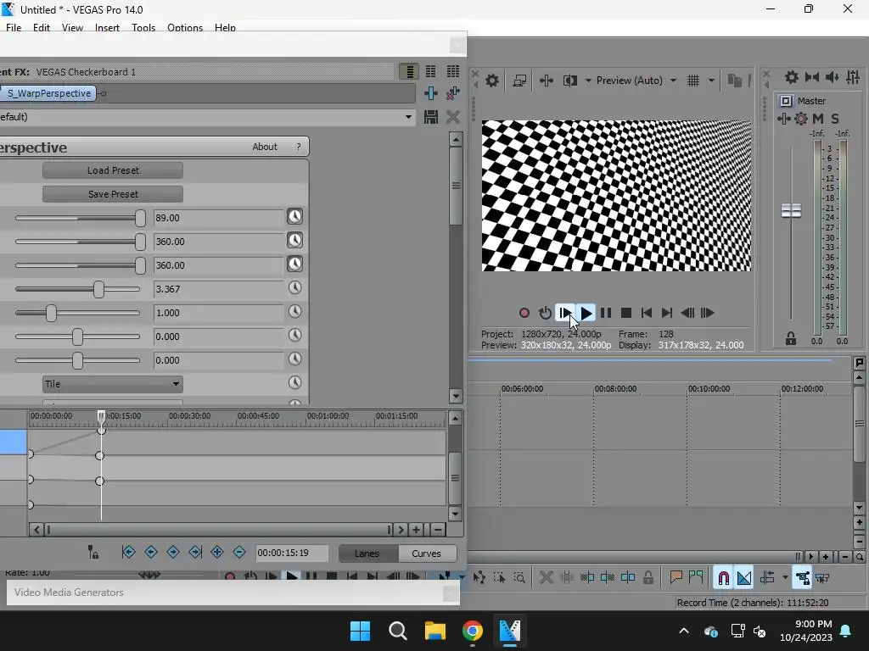The image size is (869, 651).
Task: Open the mixing console icon
Action: click(x=853, y=77)
